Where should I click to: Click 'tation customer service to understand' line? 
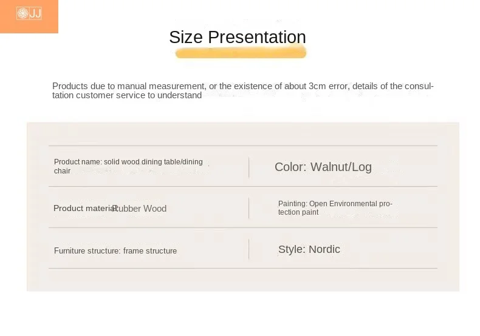[x=127, y=95]
